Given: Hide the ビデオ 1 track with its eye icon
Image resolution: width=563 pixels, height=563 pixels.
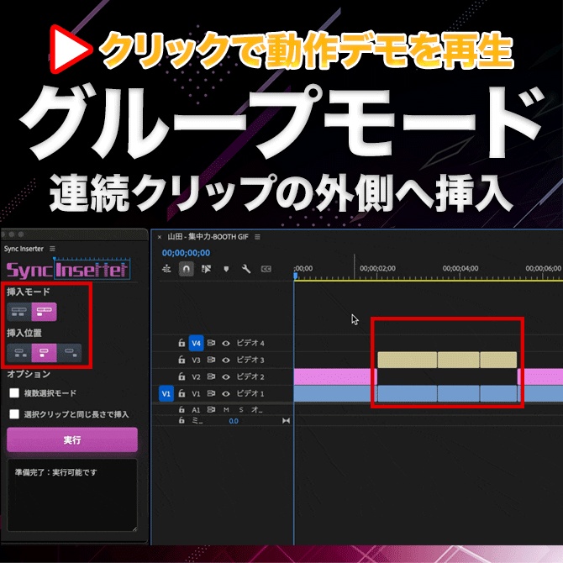Looking at the screenshot, I should [226, 394].
